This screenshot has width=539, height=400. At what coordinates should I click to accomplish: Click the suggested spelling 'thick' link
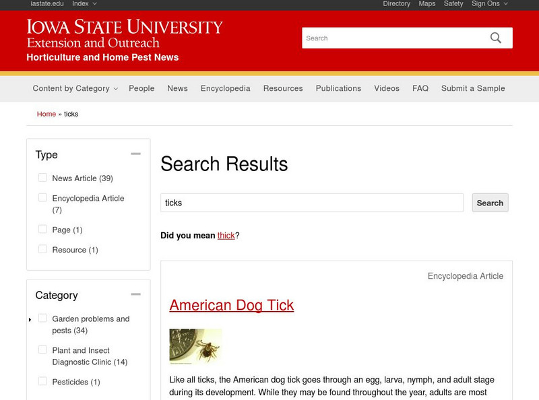click(x=226, y=235)
